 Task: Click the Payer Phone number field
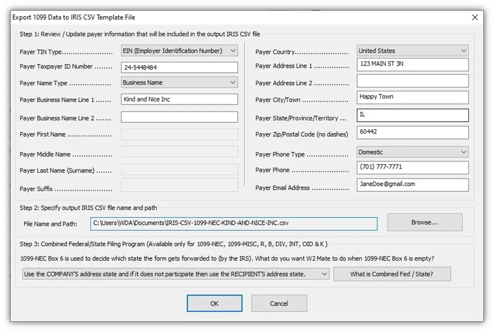tap(413, 168)
